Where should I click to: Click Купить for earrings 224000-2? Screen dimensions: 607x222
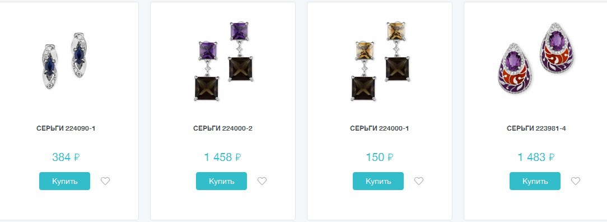click(221, 181)
